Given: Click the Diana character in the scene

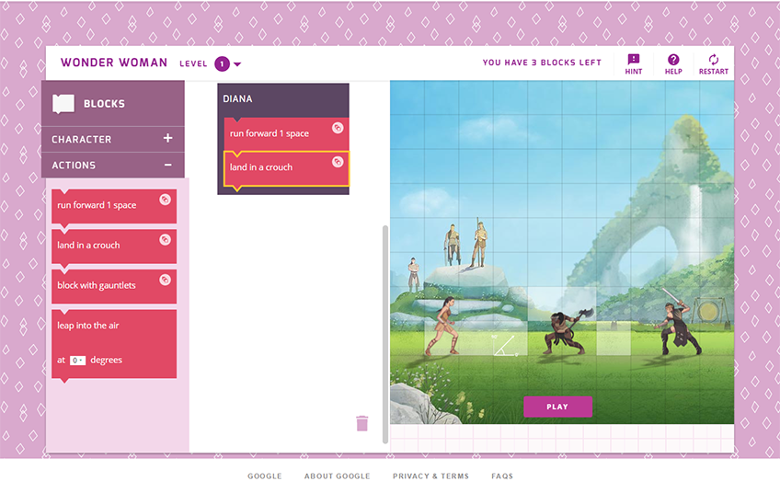Looking at the screenshot, I should point(444,326).
